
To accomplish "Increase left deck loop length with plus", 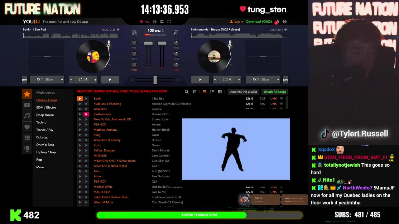I will click(x=95, y=80).
